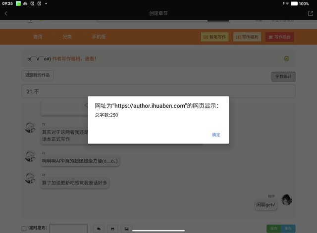
Task: Open the 首页 navigation tab
Action: point(38,37)
